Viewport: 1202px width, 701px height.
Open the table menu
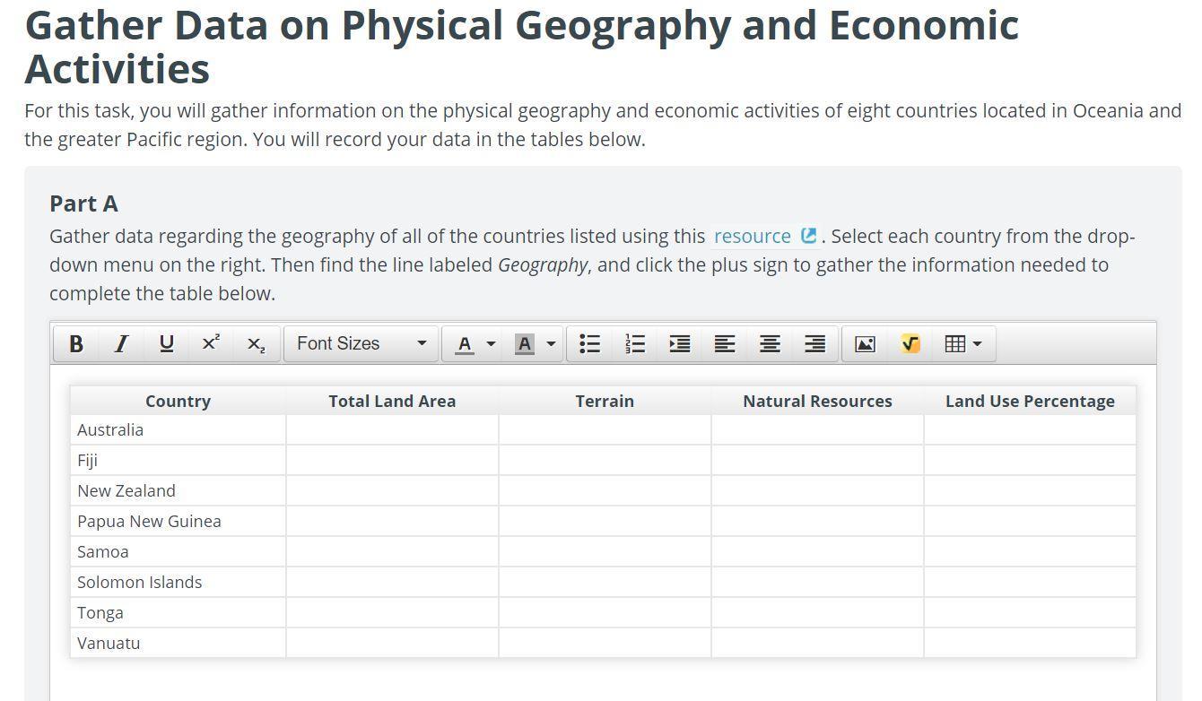963,344
